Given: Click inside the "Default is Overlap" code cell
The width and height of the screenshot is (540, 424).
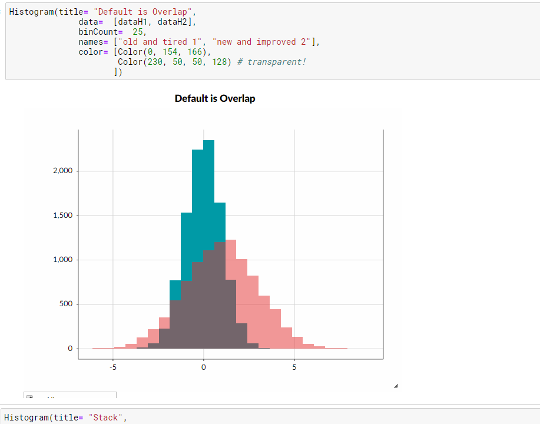Looking at the screenshot, I should 273,41.
